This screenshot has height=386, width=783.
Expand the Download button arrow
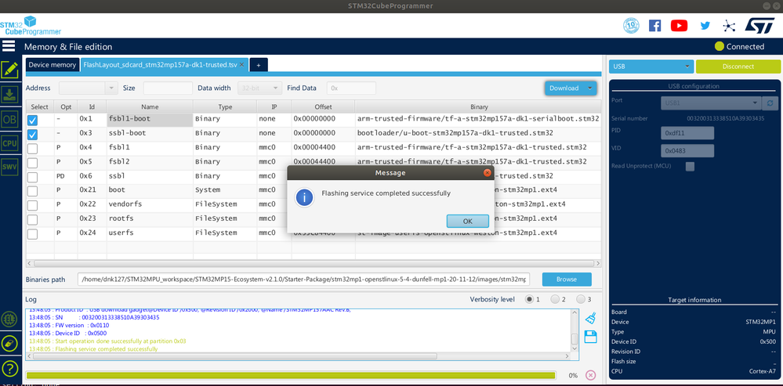click(x=590, y=88)
